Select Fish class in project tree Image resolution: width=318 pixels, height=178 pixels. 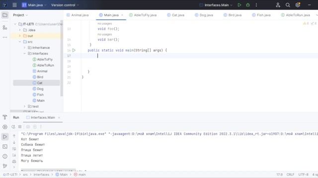click(x=38, y=94)
